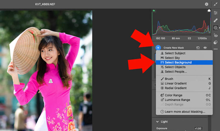The image size is (220, 131).
Task: Open the Presets overlapping circles icon
Action: pyautogui.click(x=216, y=42)
